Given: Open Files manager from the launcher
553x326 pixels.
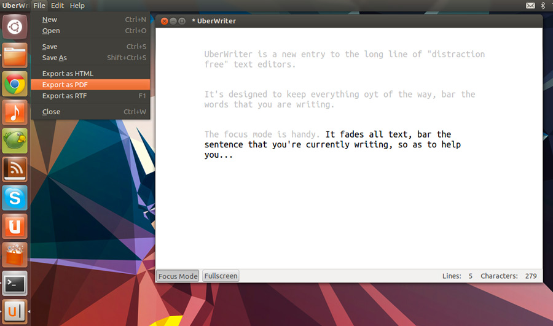Looking at the screenshot, I should point(15,55).
